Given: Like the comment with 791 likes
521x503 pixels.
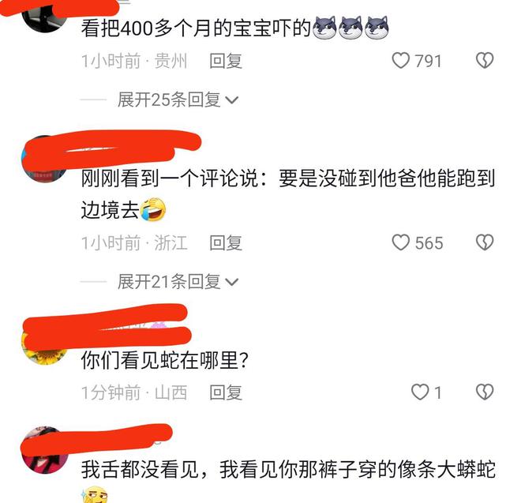Looking at the screenshot, I should pos(401,61).
